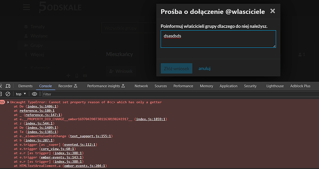Collapse the Uncaught TypeError stack trace
This screenshot has width=319, height=169.
click(x=8, y=102)
